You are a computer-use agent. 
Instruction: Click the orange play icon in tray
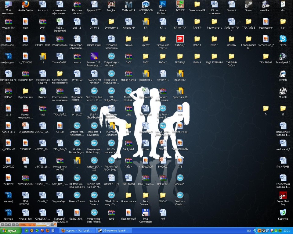pyautogui.click(x=259, y=231)
